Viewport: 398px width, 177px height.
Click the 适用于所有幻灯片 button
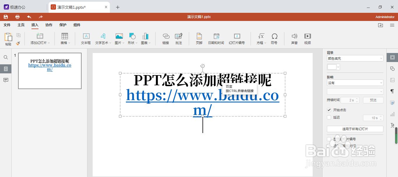coord(355,129)
